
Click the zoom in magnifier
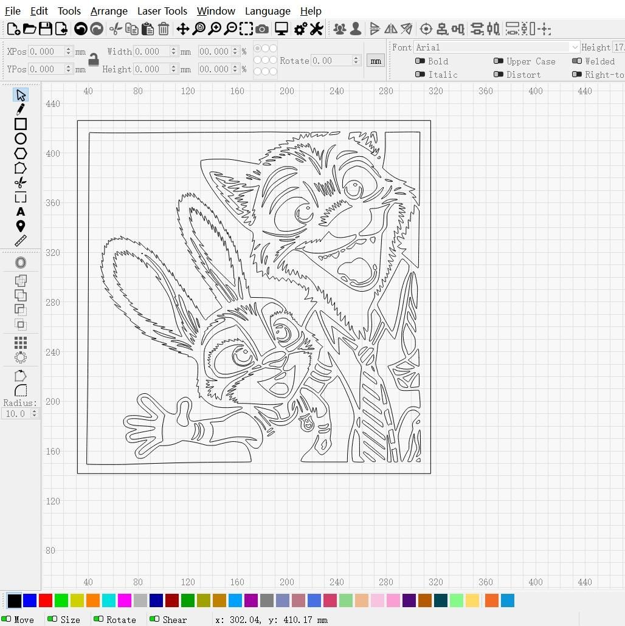pos(215,29)
